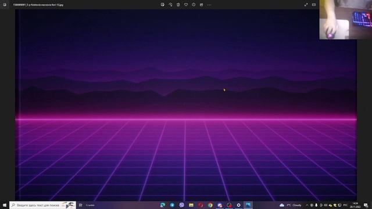Open the notification center icon
372x209 pixels.
click(366, 205)
